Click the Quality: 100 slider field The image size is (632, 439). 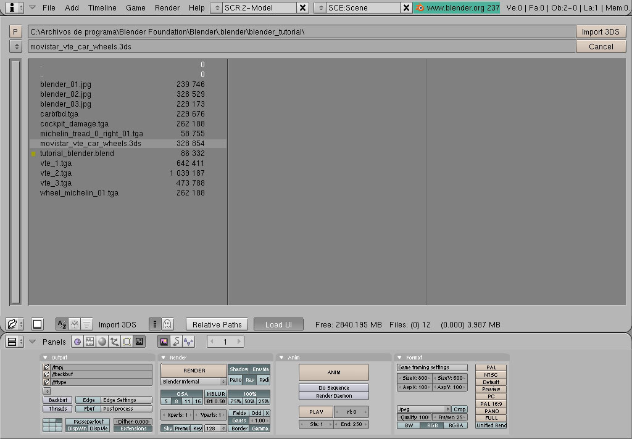tap(414, 417)
